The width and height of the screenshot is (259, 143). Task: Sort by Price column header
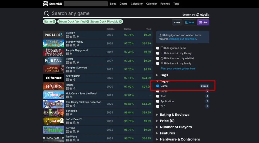click(x=148, y=29)
